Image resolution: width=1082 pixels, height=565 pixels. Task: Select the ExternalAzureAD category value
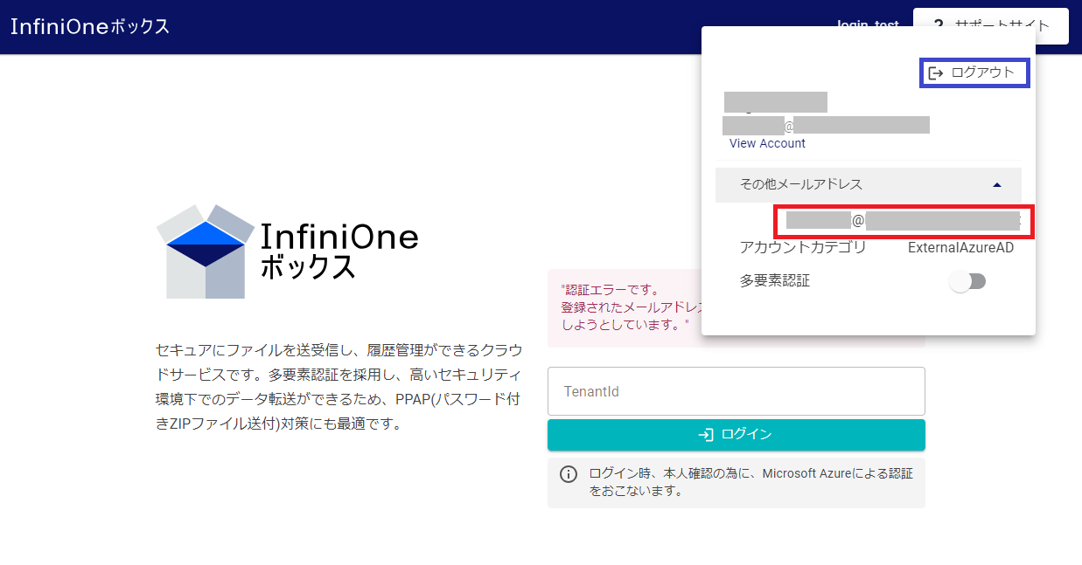pyautogui.click(x=960, y=247)
